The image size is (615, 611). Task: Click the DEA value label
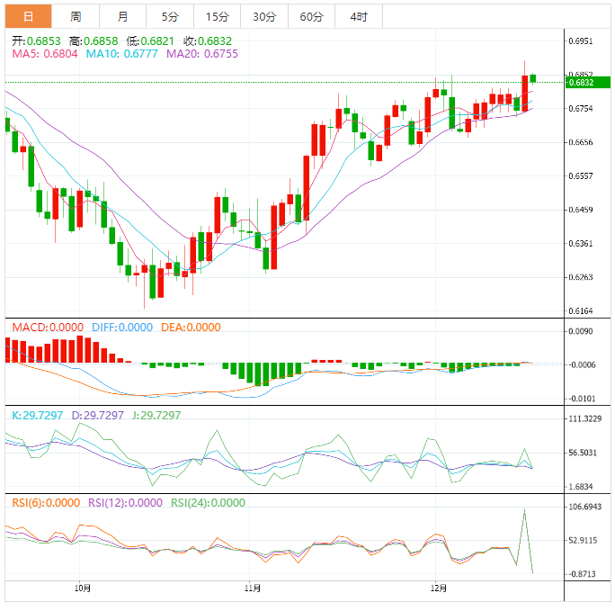[190, 328]
